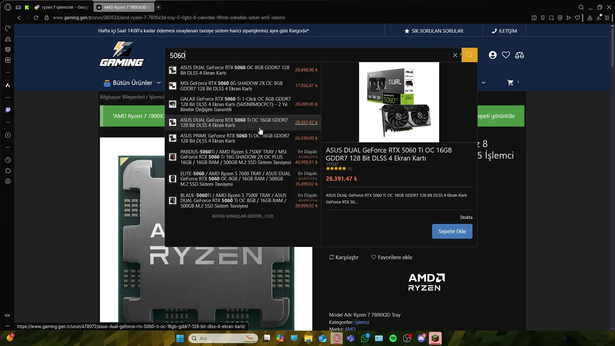Open user account icon on site
Image resolution: width=615 pixels, height=346 pixels.
pyautogui.click(x=492, y=55)
